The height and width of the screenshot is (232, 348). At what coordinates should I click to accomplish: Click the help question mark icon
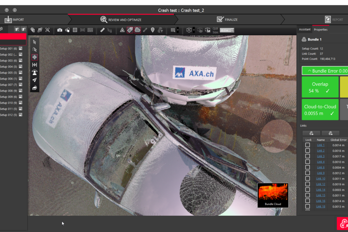7,10
